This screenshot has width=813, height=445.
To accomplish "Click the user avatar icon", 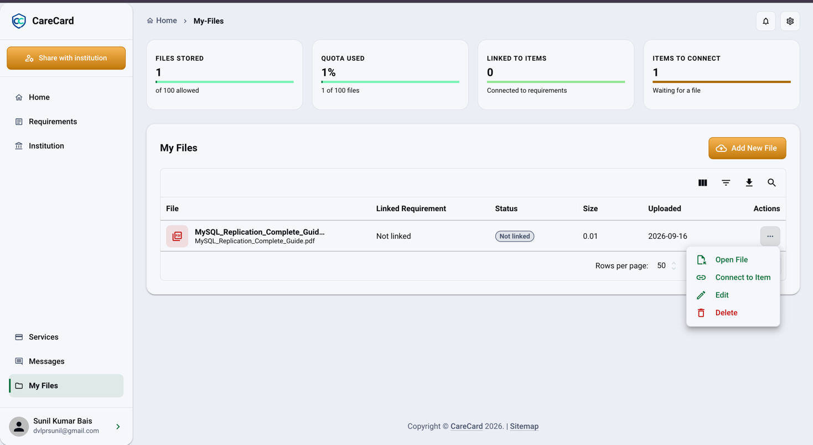I will 19,426.
